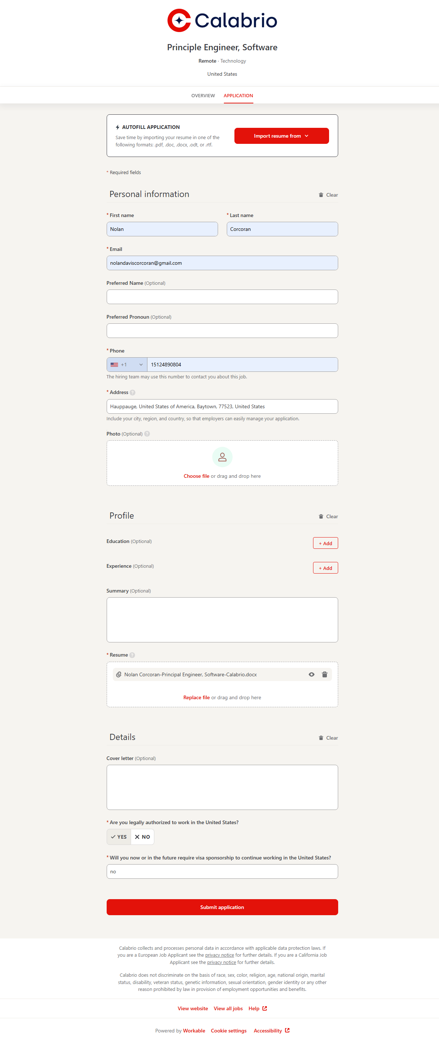
Task: Clear the Personal information section
Action: [x=328, y=195]
